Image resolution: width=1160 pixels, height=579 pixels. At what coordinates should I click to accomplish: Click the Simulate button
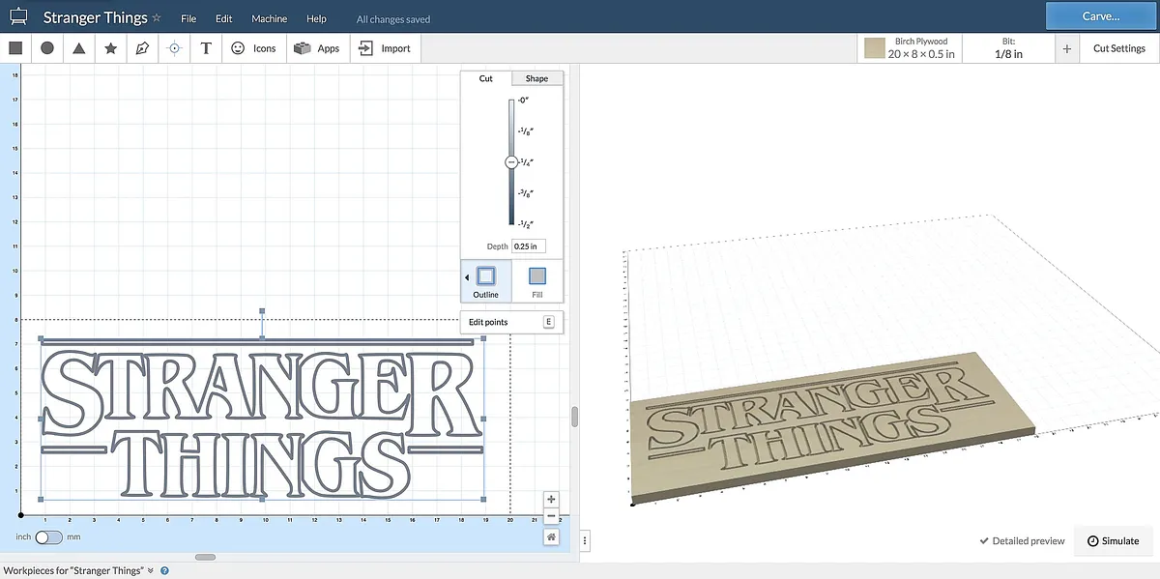1113,541
